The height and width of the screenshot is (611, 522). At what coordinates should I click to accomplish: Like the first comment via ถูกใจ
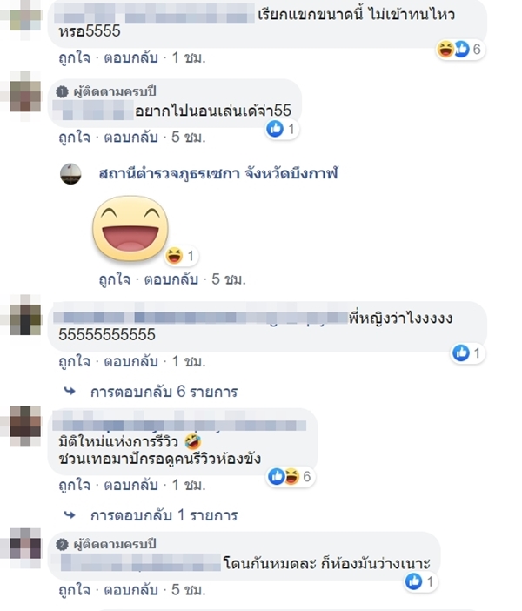click(75, 57)
